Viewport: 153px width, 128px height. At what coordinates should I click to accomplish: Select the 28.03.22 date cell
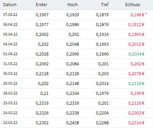(x=10, y=93)
